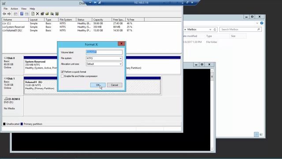The width and height of the screenshot is (282, 159).
Task: Expand the Explorer ribbon chevron
Action: click(257, 23)
